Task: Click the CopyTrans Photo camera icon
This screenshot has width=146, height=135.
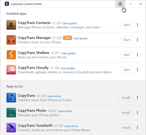Action: click(11, 113)
